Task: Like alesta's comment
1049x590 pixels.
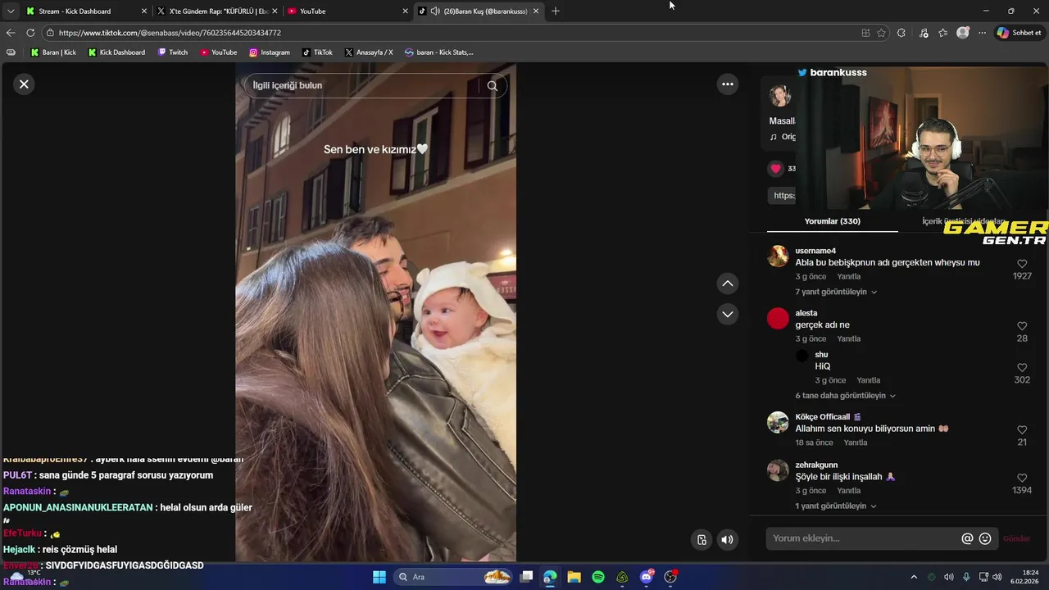Action: pyautogui.click(x=1022, y=326)
